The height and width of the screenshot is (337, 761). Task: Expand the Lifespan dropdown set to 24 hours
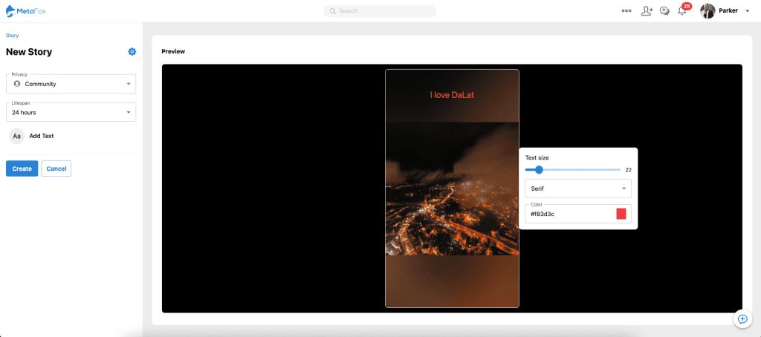71,113
